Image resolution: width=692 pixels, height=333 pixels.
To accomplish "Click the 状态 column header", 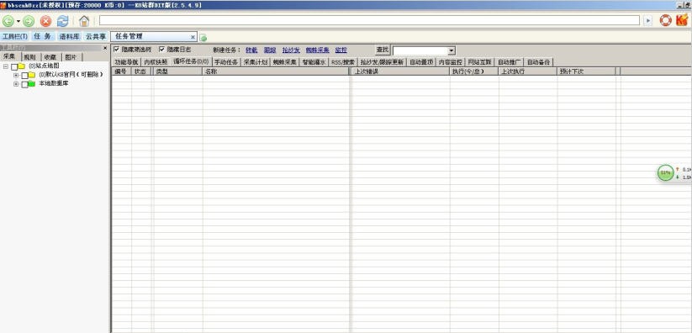I will point(142,71).
